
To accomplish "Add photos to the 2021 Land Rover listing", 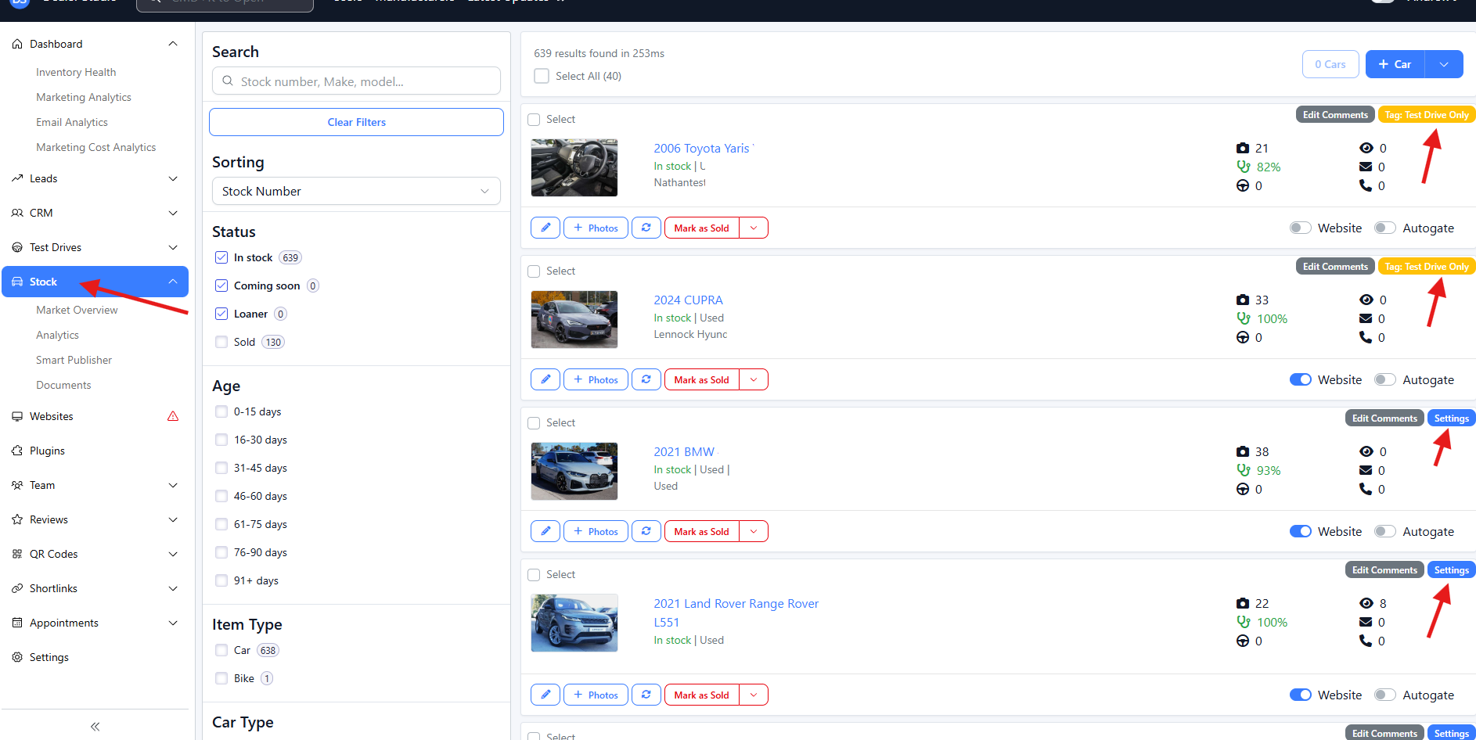I will [596, 695].
